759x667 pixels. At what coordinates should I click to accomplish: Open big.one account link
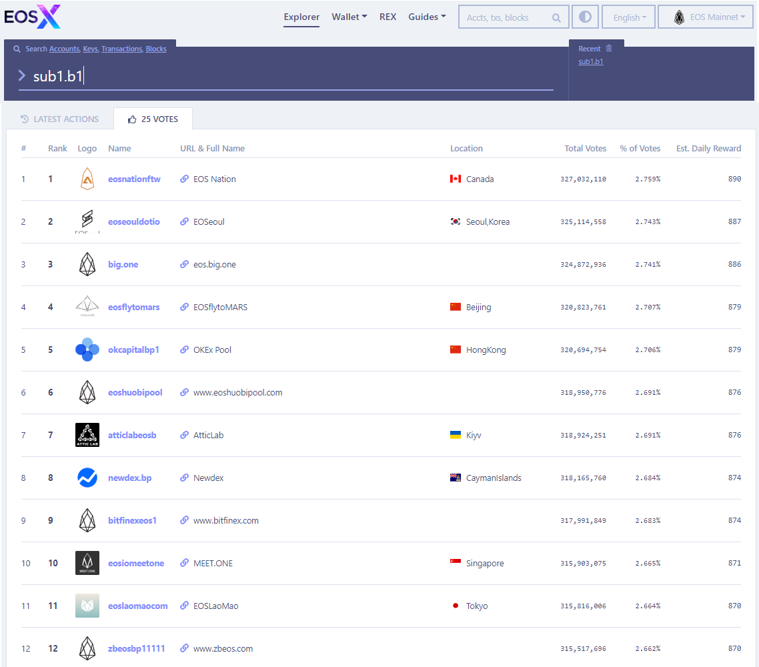tap(123, 264)
